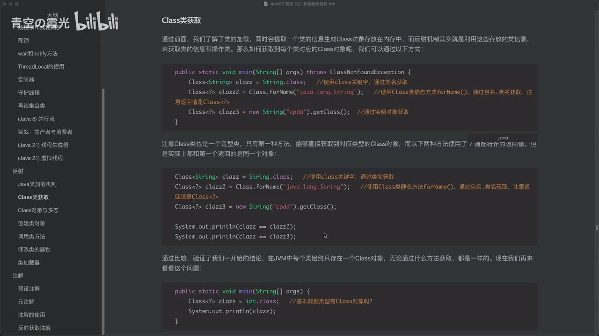This screenshot has width=599, height=336.
Task: Click the document title in the title bar
Action: (302, 4)
